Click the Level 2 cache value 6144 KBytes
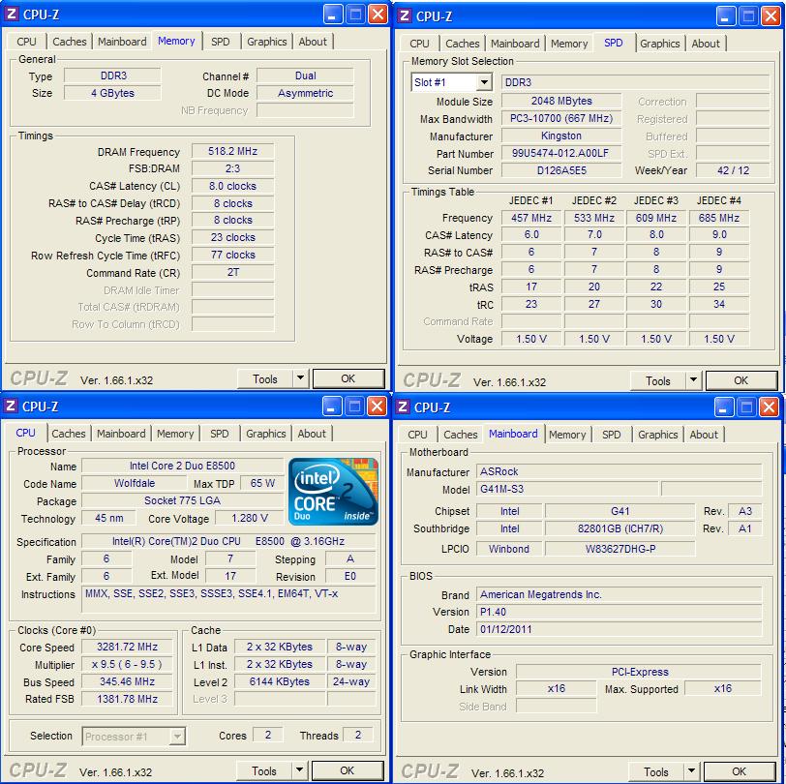The height and width of the screenshot is (784, 786). pos(280,681)
